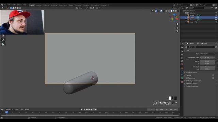This screenshot has width=218, height=122.
Task: Expand the Safe Areas panel
Action: pos(185,78)
